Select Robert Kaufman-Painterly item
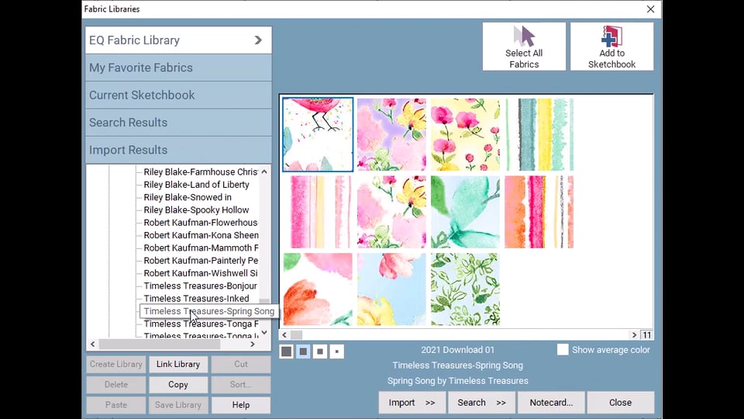This screenshot has width=744, height=419. tap(201, 261)
